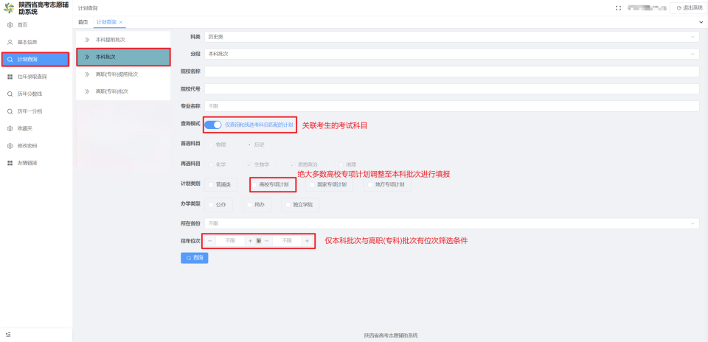
Task: Click the 计划查询 breadcrumb title at top
Action: point(88,9)
